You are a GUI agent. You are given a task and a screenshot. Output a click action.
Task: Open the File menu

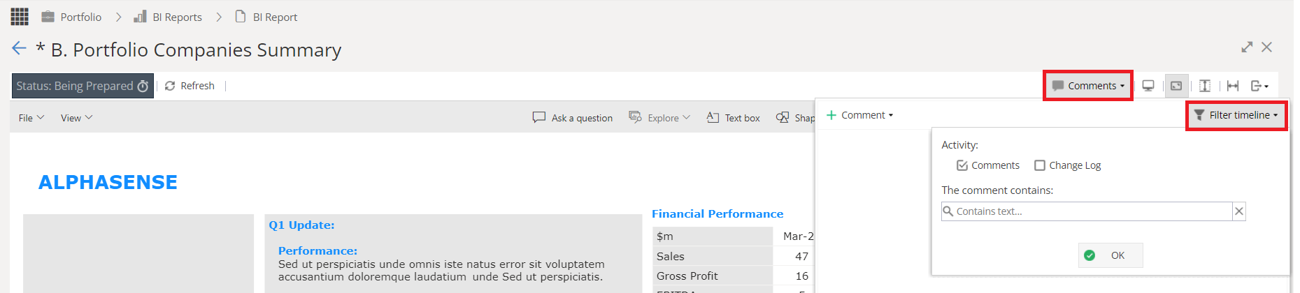click(x=31, y=118)
